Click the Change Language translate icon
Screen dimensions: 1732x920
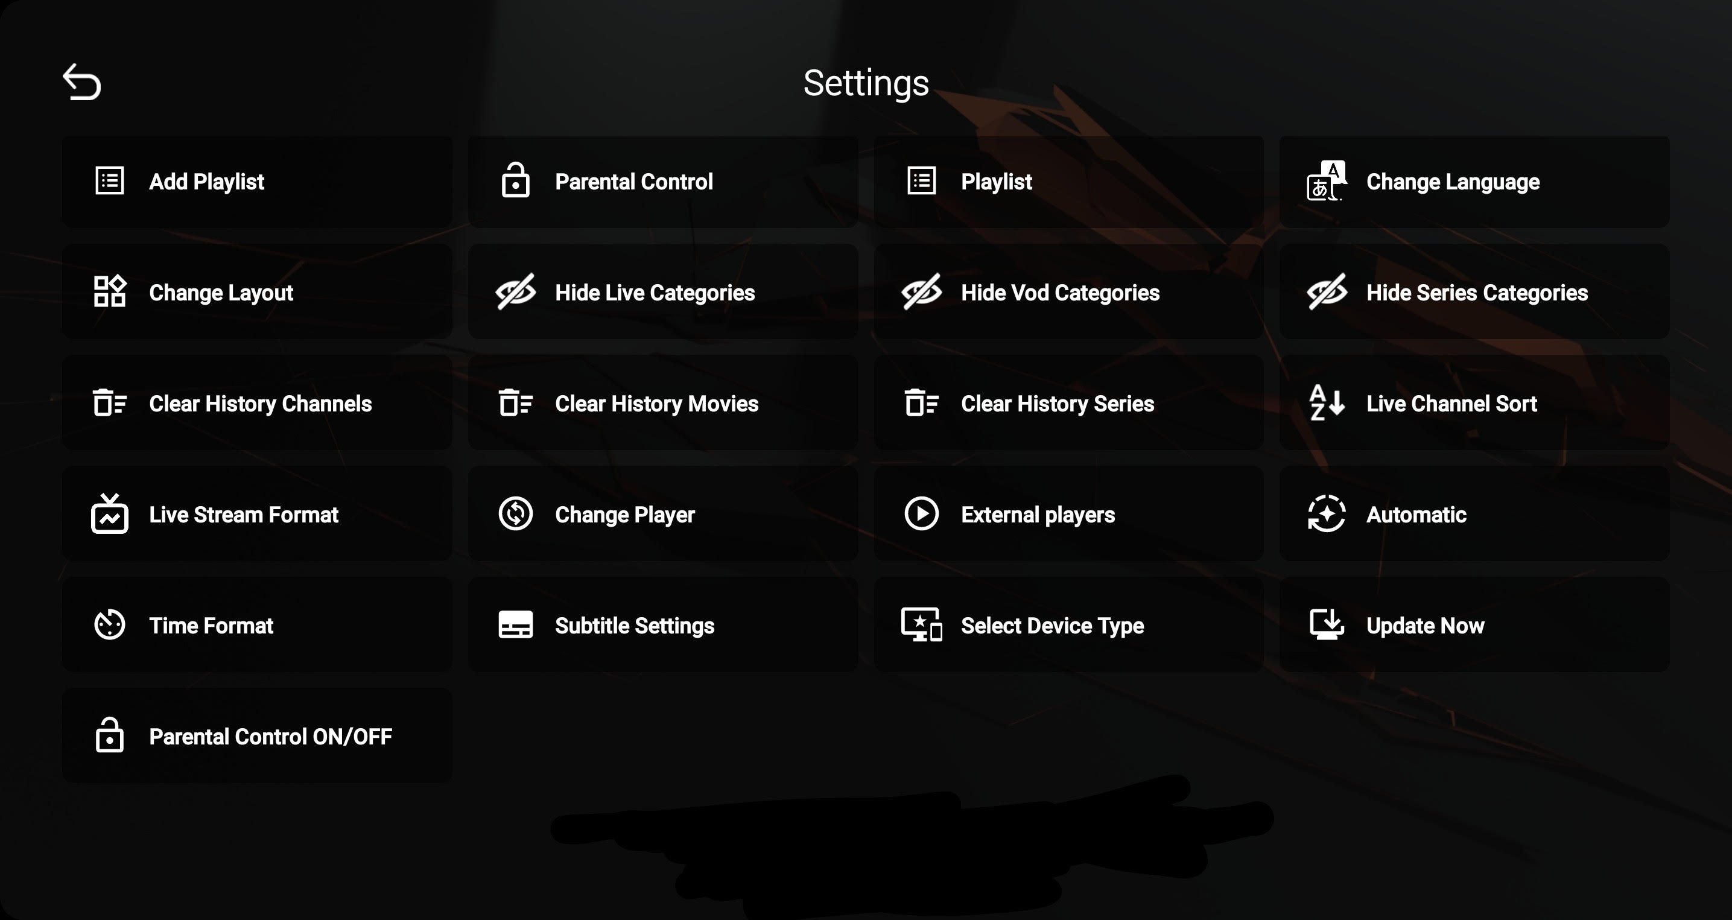(1326, 181)
